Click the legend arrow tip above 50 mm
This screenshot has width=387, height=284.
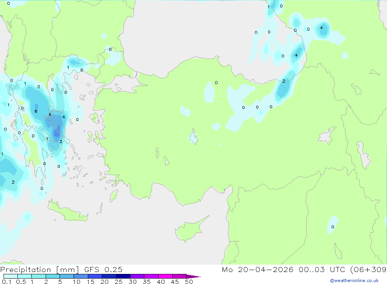tap(193, 277)
